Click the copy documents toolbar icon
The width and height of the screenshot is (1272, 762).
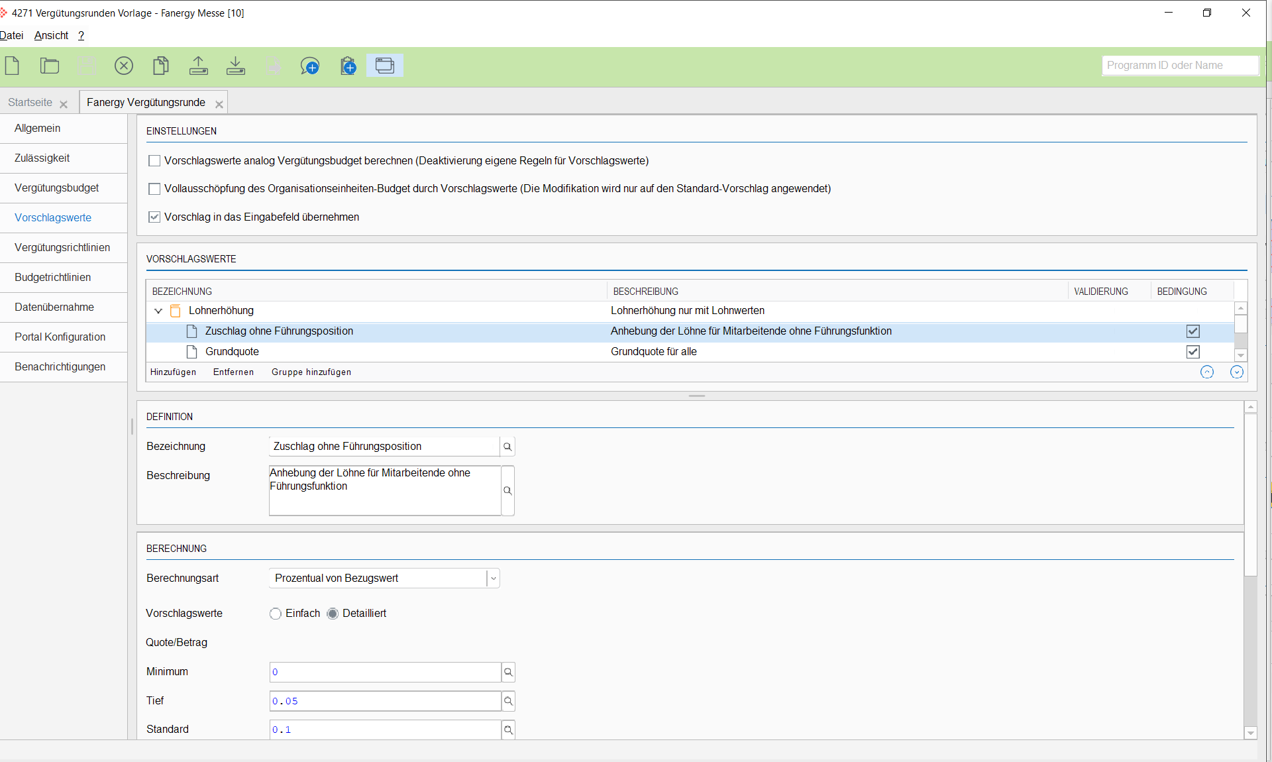click(x=161, y=66)
